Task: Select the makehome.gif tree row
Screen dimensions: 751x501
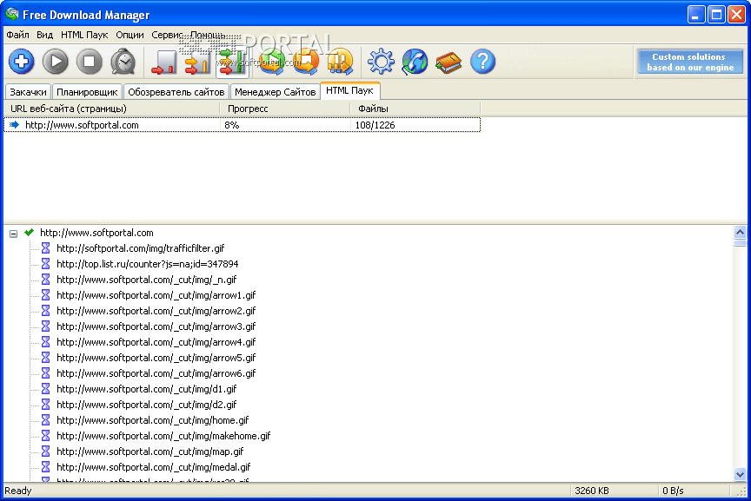Action: click(x=163, y=435)
